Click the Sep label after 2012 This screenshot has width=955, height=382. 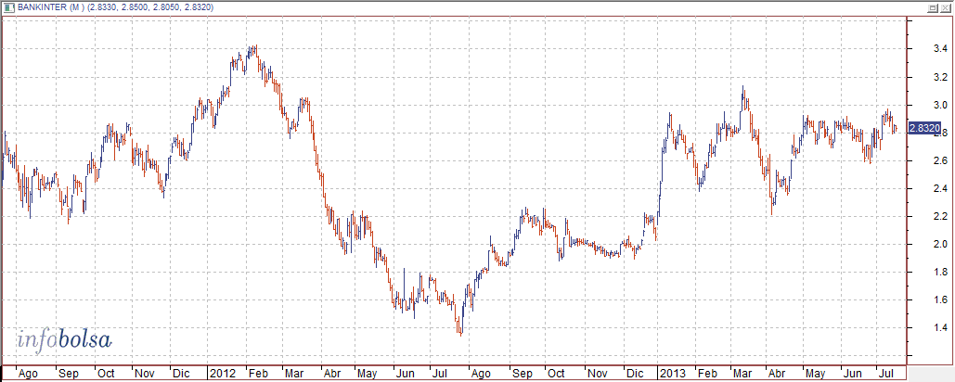tap(522, 373)
